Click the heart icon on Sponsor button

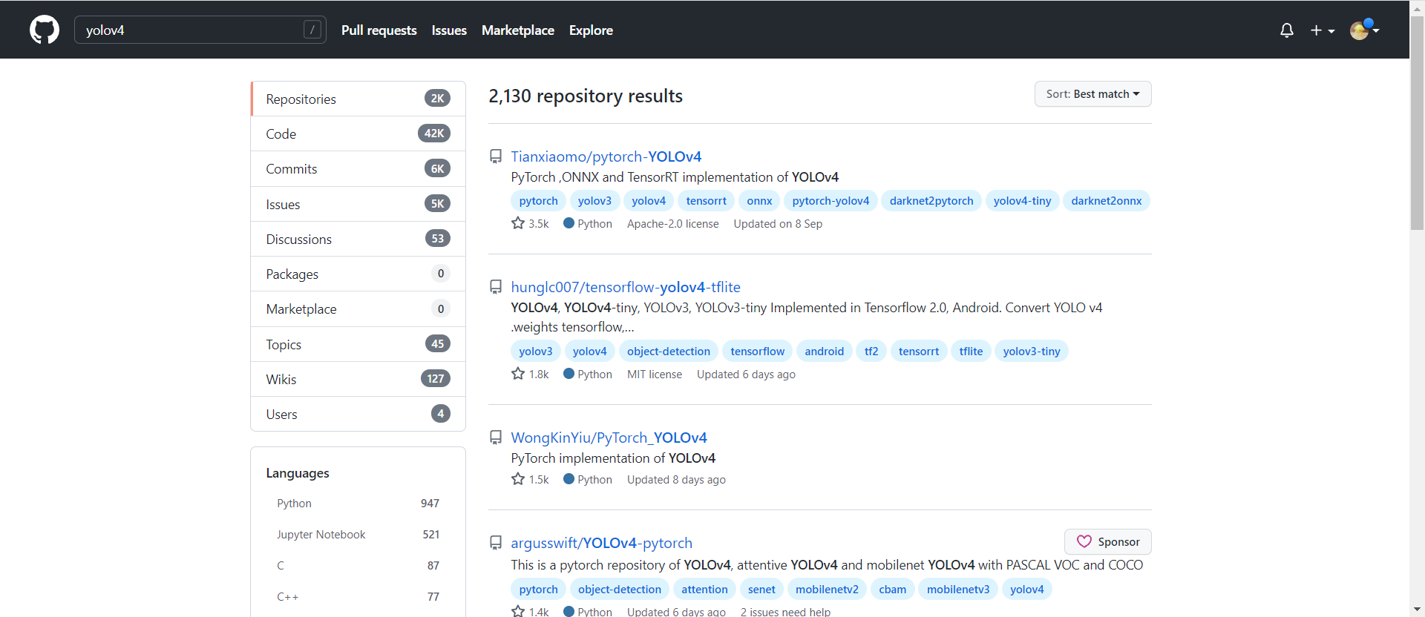pyautogui.click(x=1084, y=542)
